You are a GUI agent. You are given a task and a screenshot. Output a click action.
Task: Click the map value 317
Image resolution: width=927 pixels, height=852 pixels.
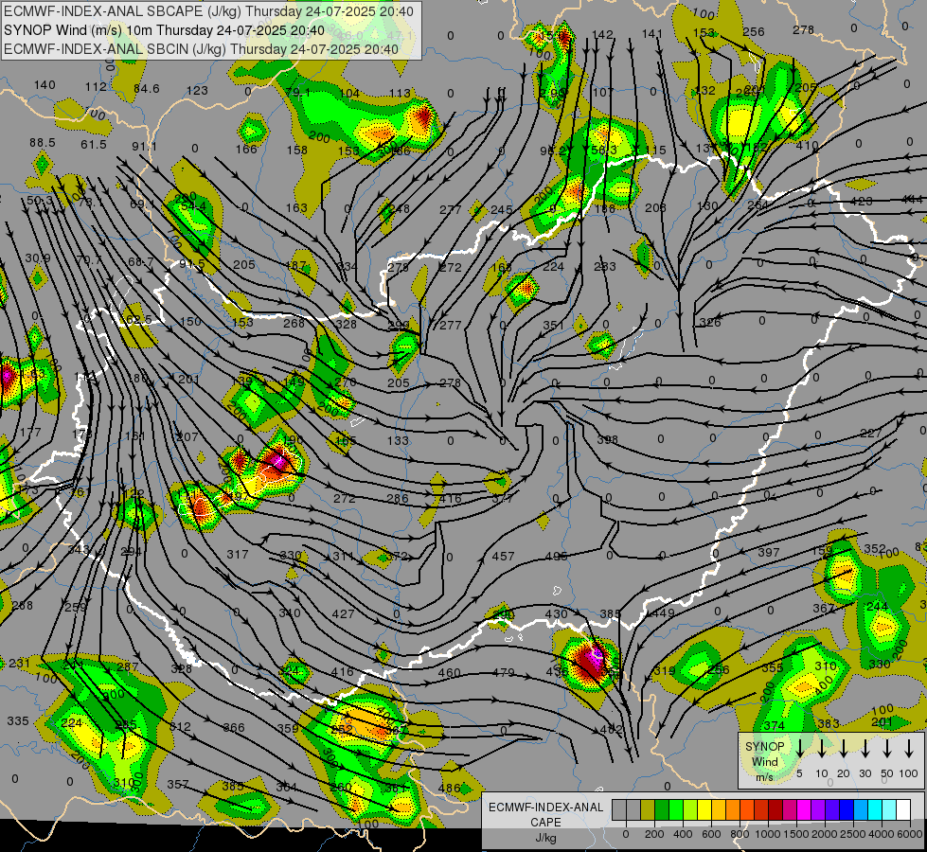click(238, 555)
